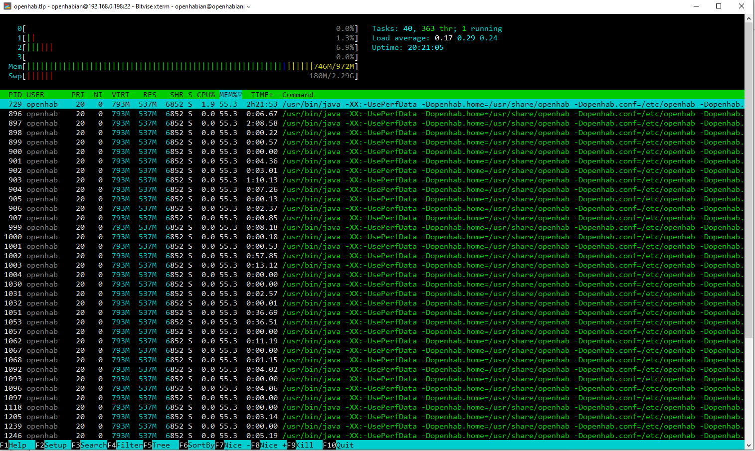Screen dimensions: 755x451
Task: Click TIME+ value 1:10.13 for PID 903
Action: pyautogui.click(x=262, y=180)
